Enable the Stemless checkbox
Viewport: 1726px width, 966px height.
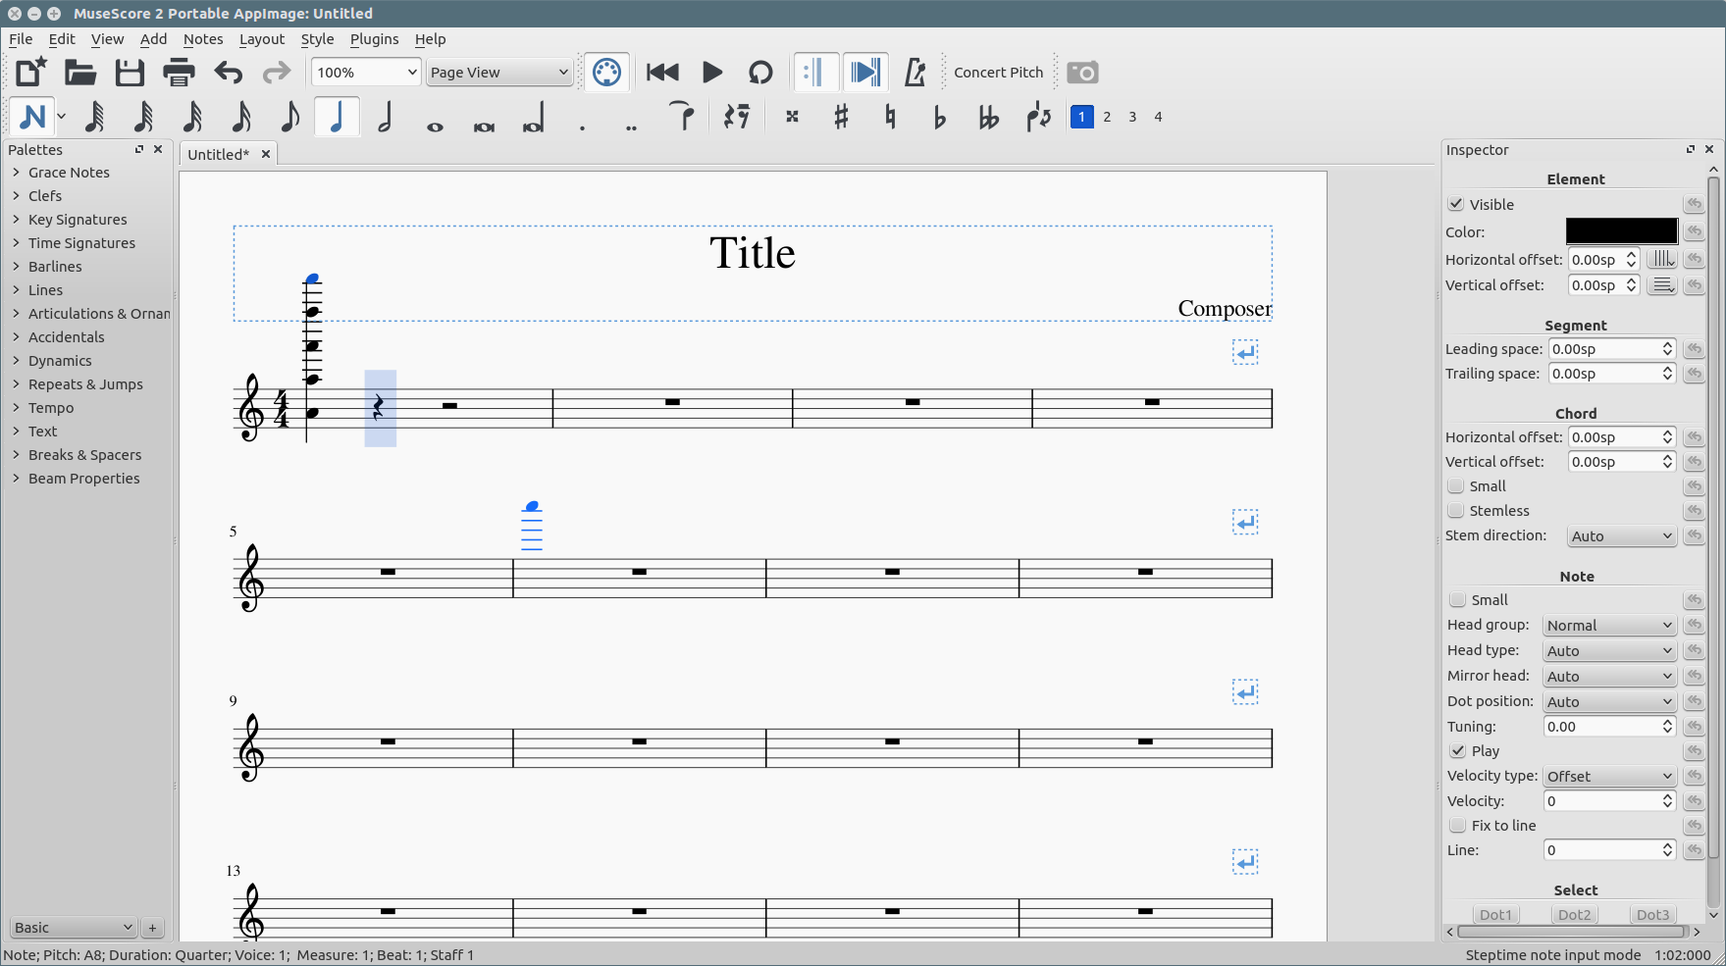(1456, 511)
